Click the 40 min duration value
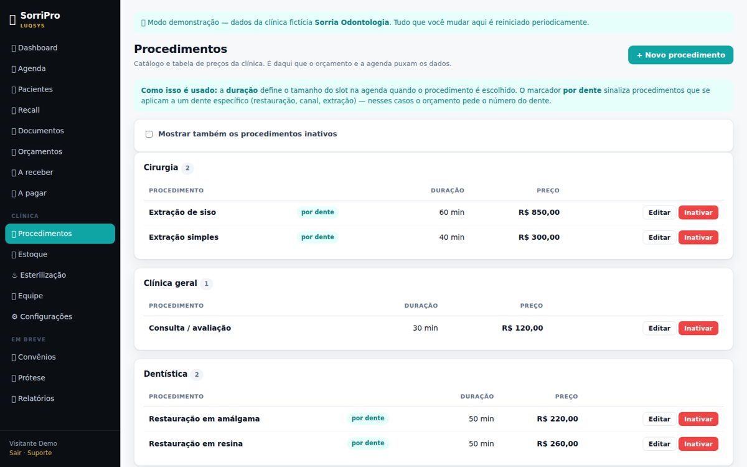747x467 pixels. (x=452, y=237)
